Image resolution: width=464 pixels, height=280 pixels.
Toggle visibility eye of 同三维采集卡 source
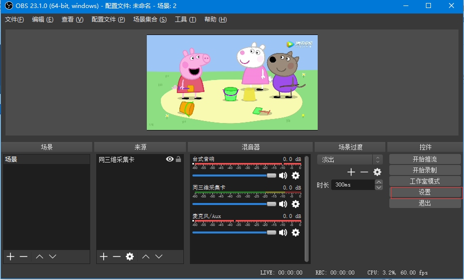click(170, 159)
